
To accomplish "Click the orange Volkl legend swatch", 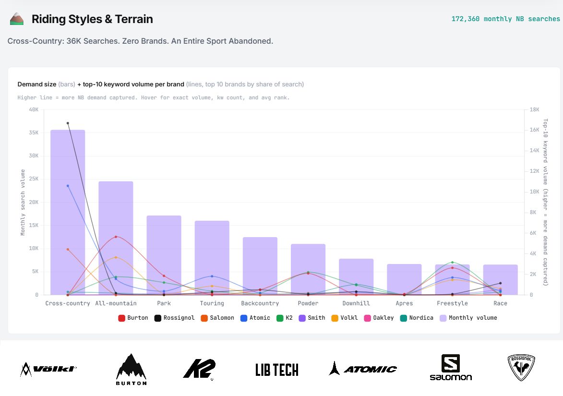I will point(335,318).
